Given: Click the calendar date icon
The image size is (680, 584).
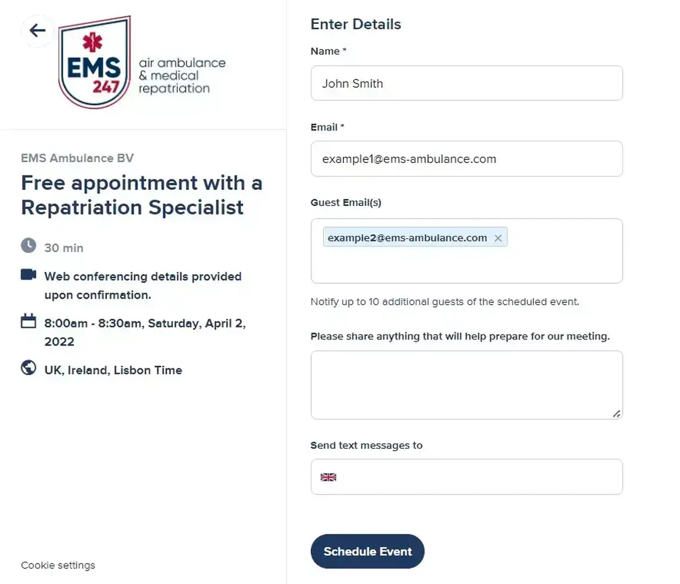Looking at the screenshot, I should click(x=28, y=321).
